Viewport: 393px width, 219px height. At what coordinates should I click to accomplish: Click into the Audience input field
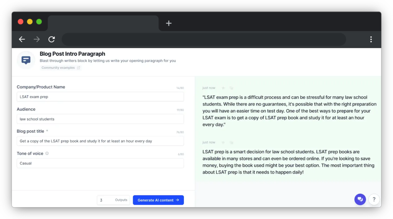tap(100, 119)
